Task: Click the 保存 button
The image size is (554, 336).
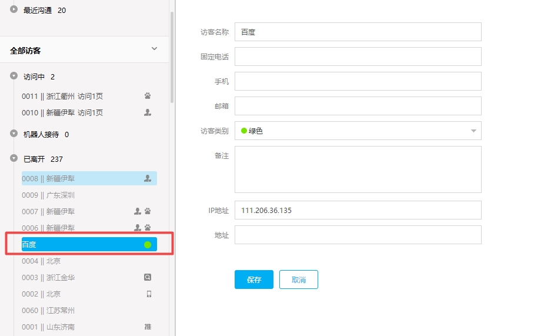Action: tap(253, 280)
